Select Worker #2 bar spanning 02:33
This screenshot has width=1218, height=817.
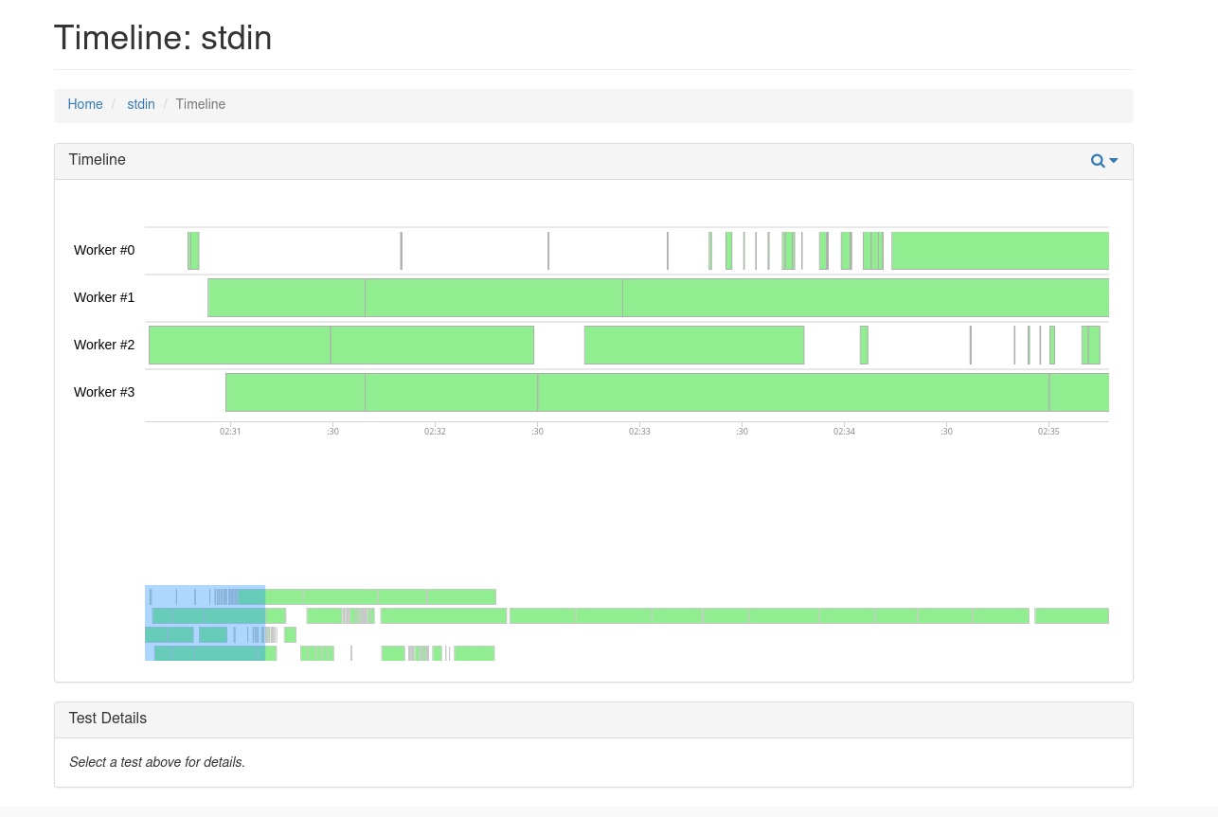[x=693, y=345]
